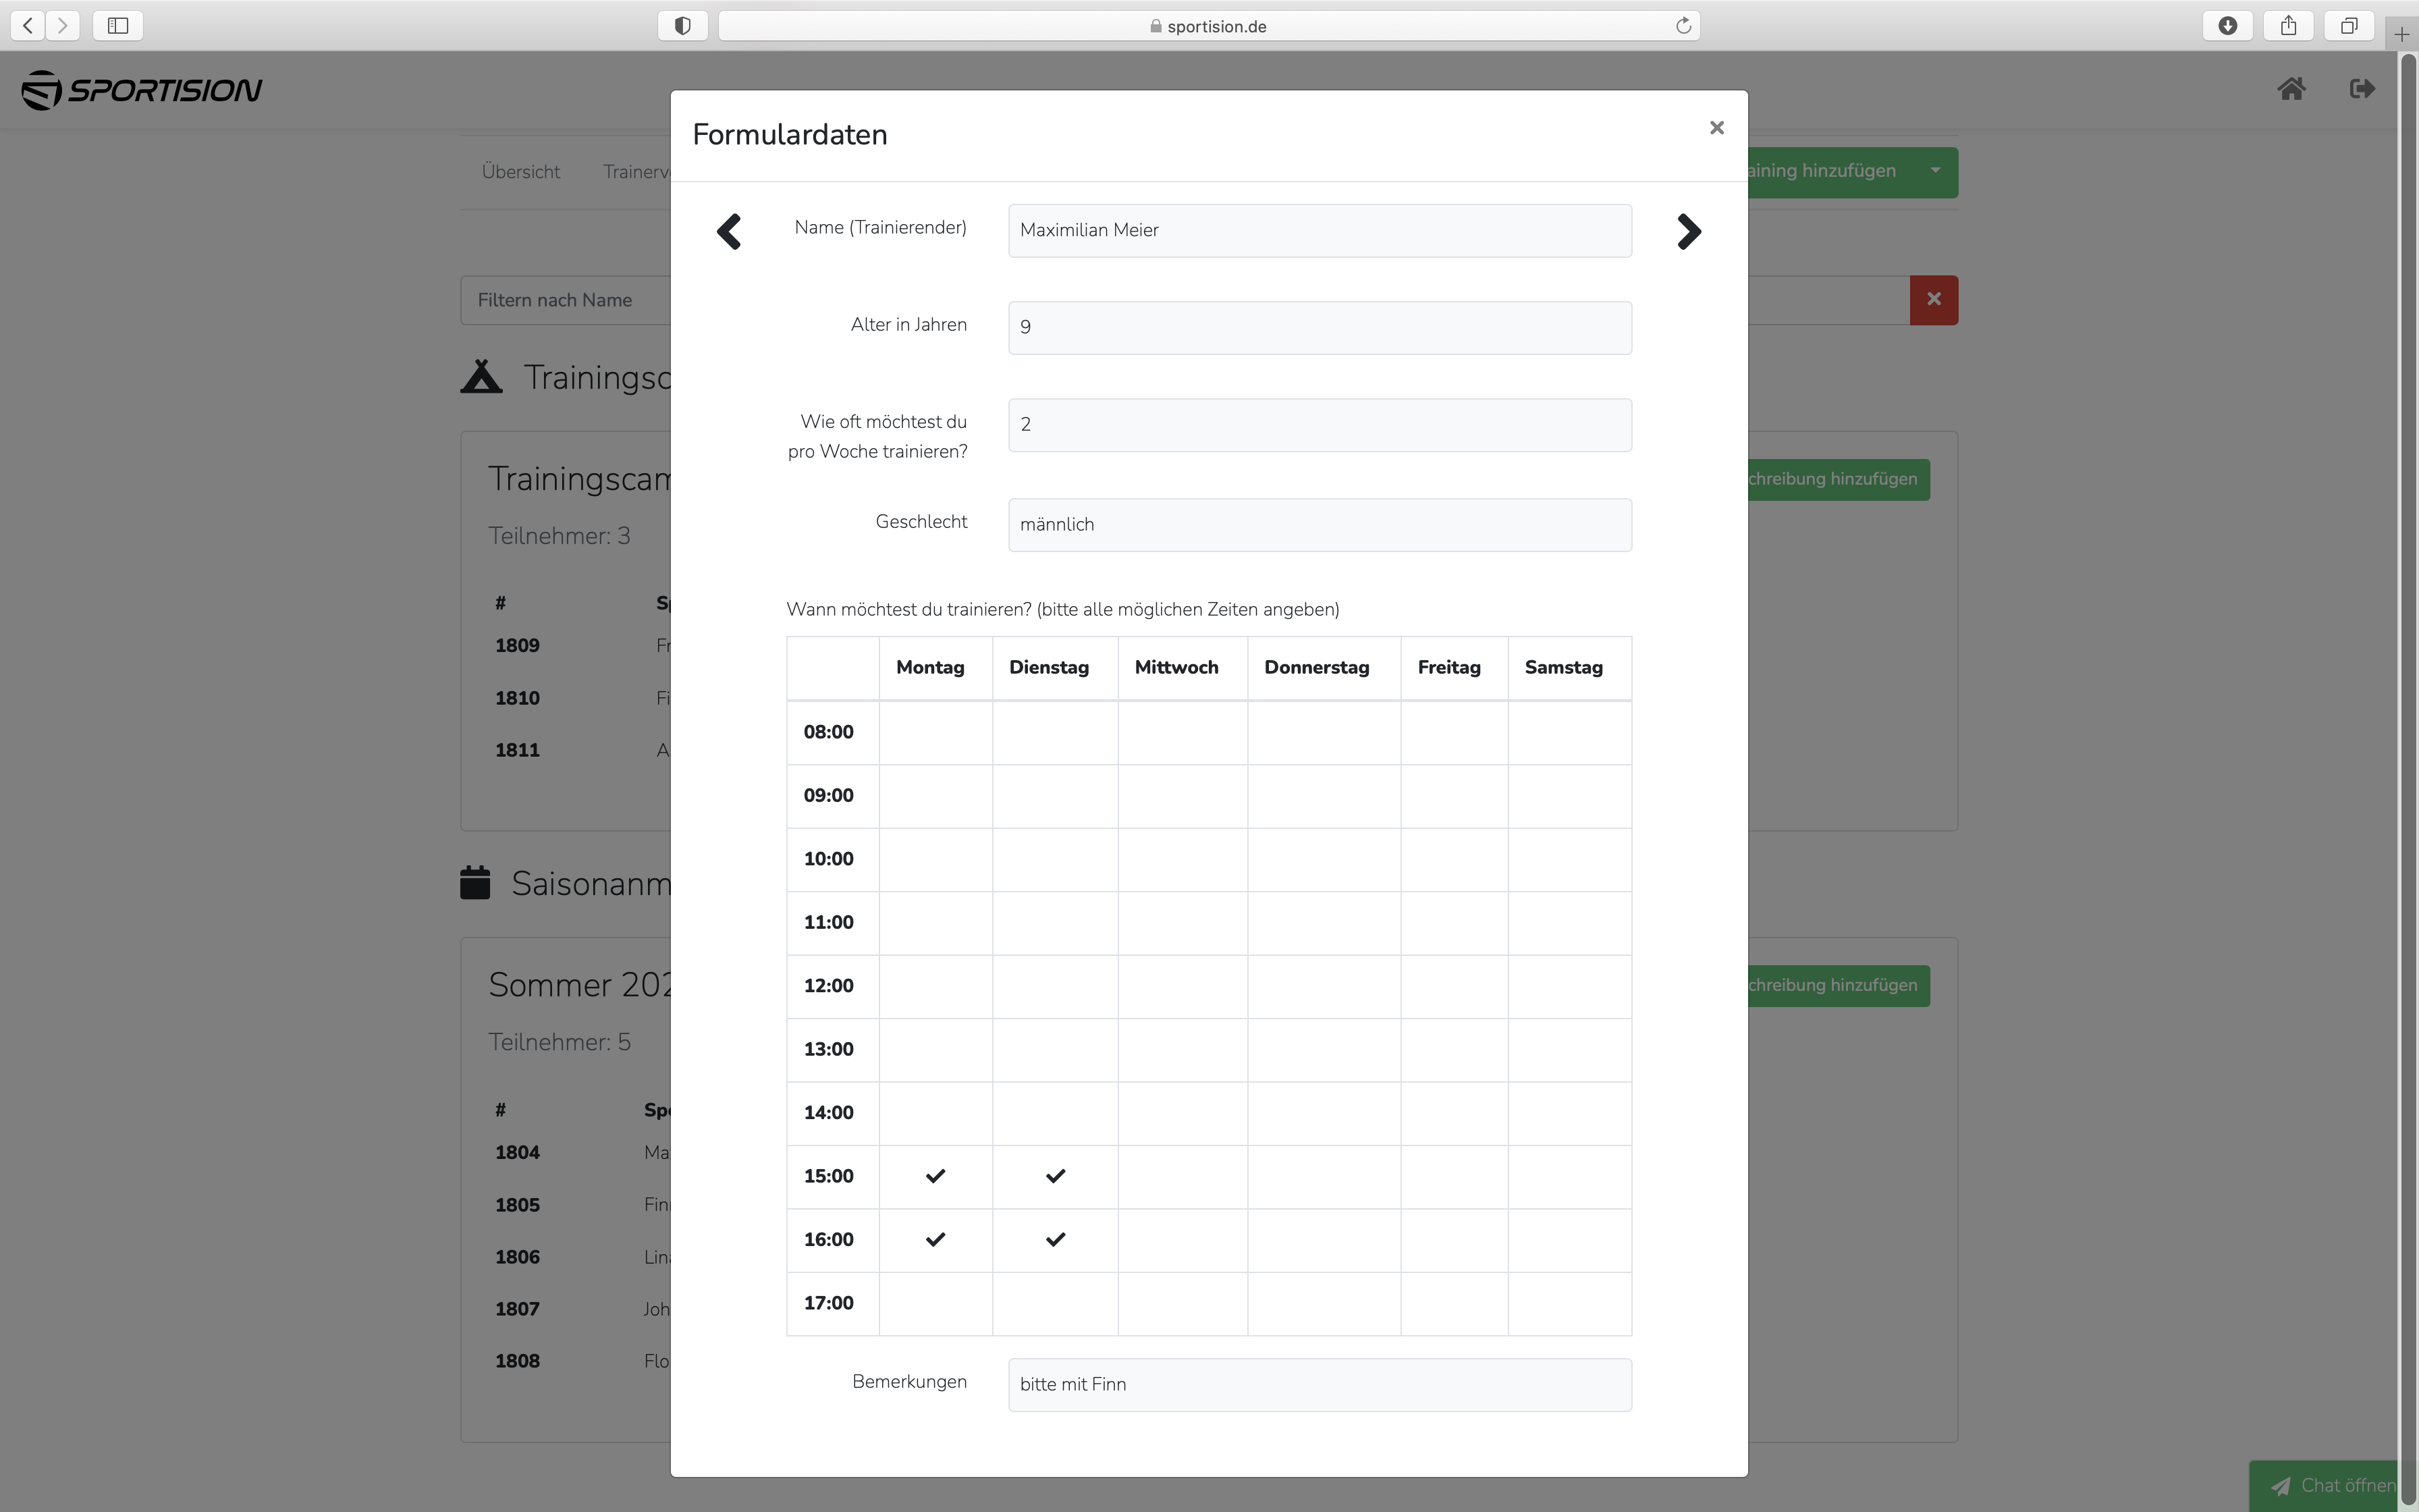Viewport: 2419px width, 1512px height.
Task: Go to the next form entry
Action: (1688, 232)
